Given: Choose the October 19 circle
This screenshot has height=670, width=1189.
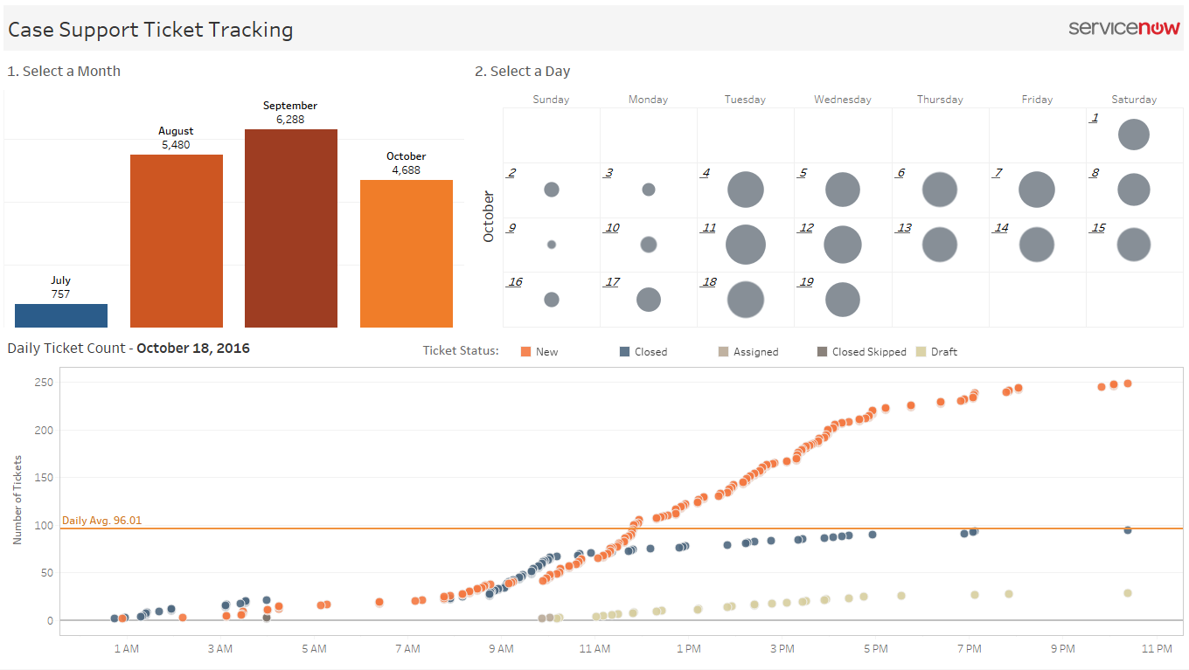Looking at the screenshot, I should click(x=843, y=300).
